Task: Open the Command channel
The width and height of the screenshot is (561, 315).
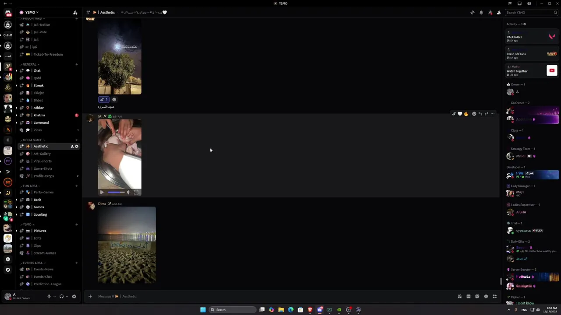Action: pos(49,122)
